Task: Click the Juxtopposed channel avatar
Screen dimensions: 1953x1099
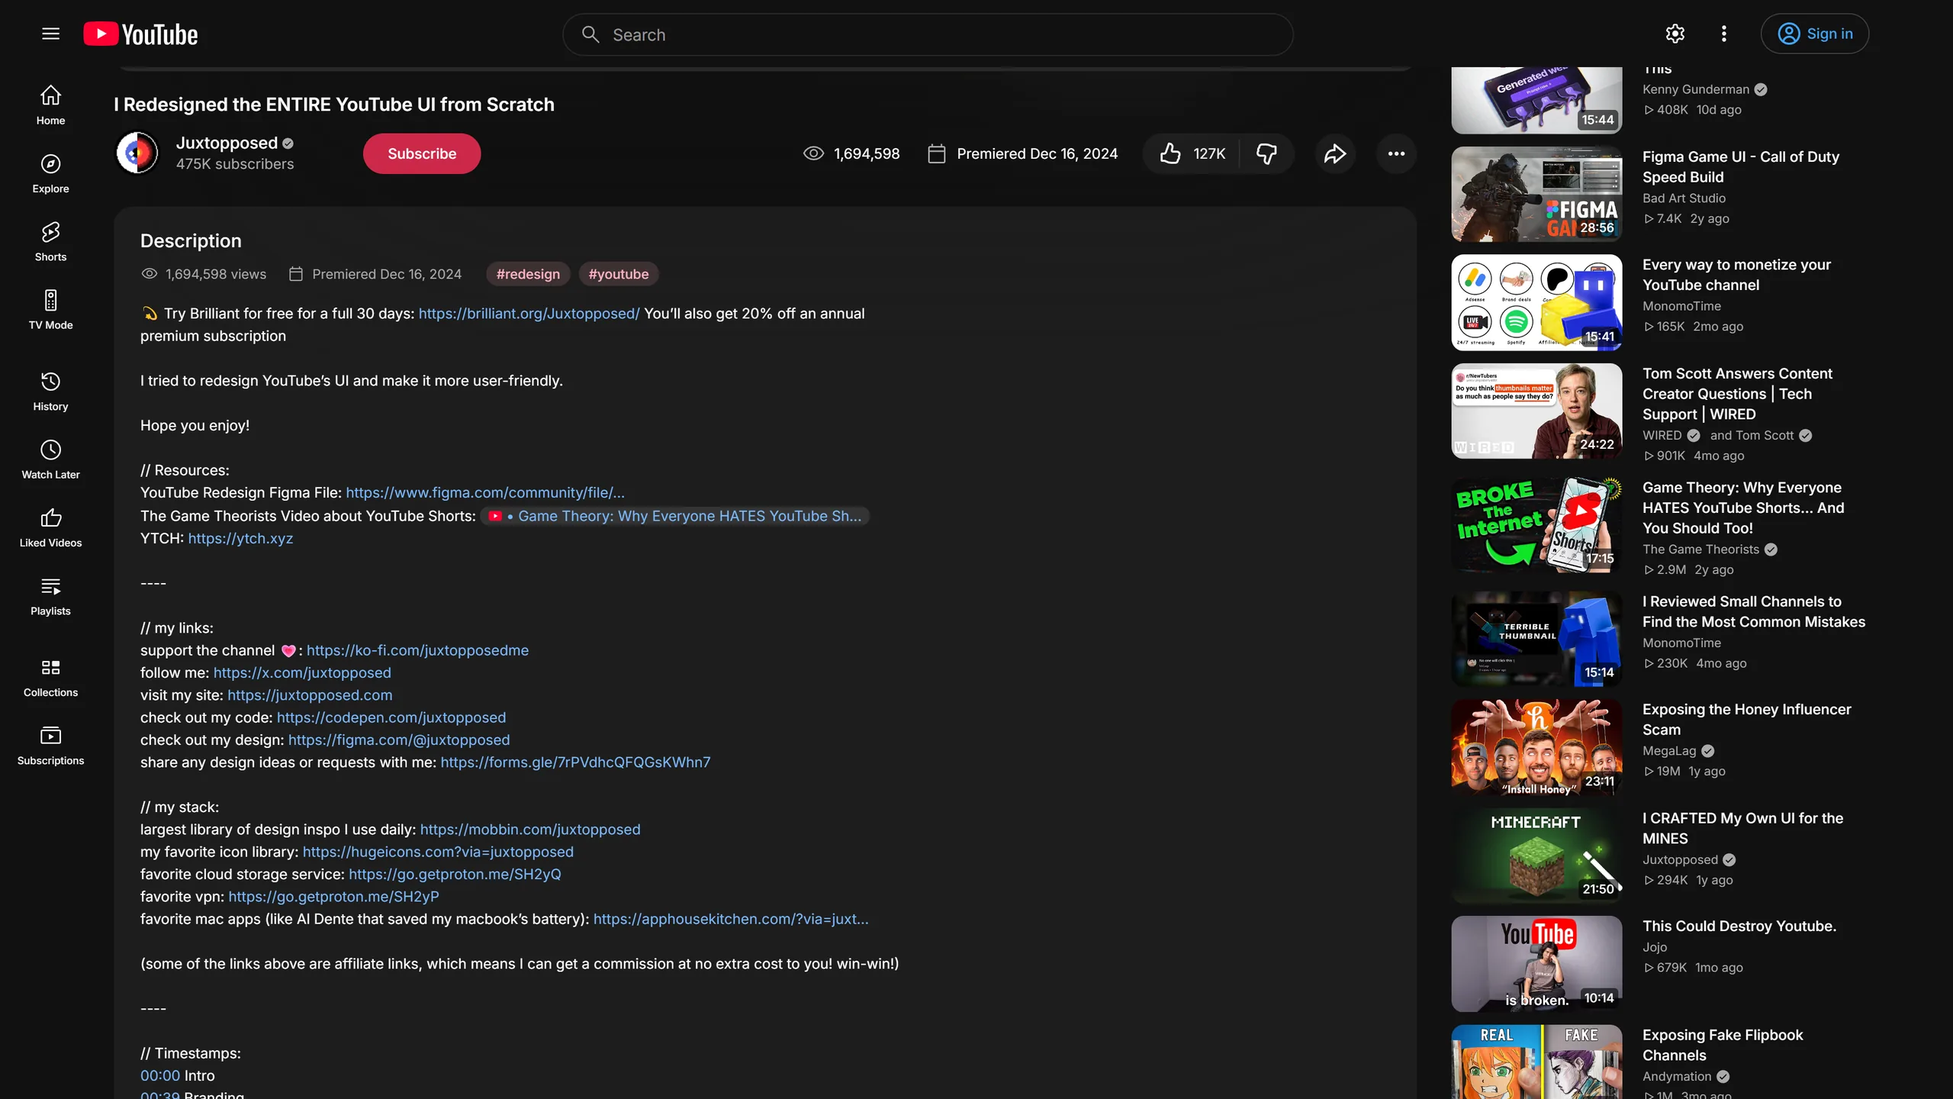Action: tap(137, 153)
